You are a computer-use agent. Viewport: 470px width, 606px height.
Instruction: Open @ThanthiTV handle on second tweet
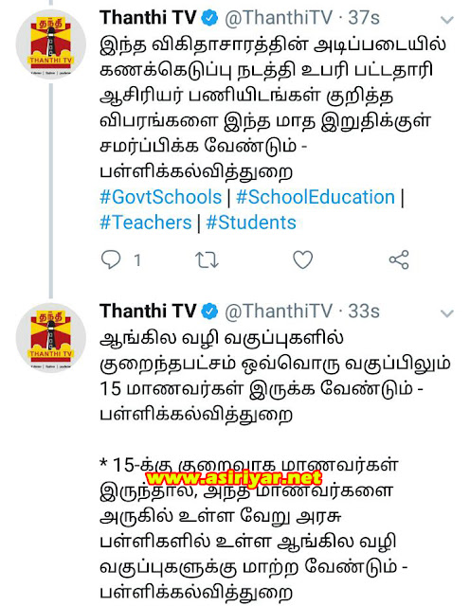[x=279, y=312]
